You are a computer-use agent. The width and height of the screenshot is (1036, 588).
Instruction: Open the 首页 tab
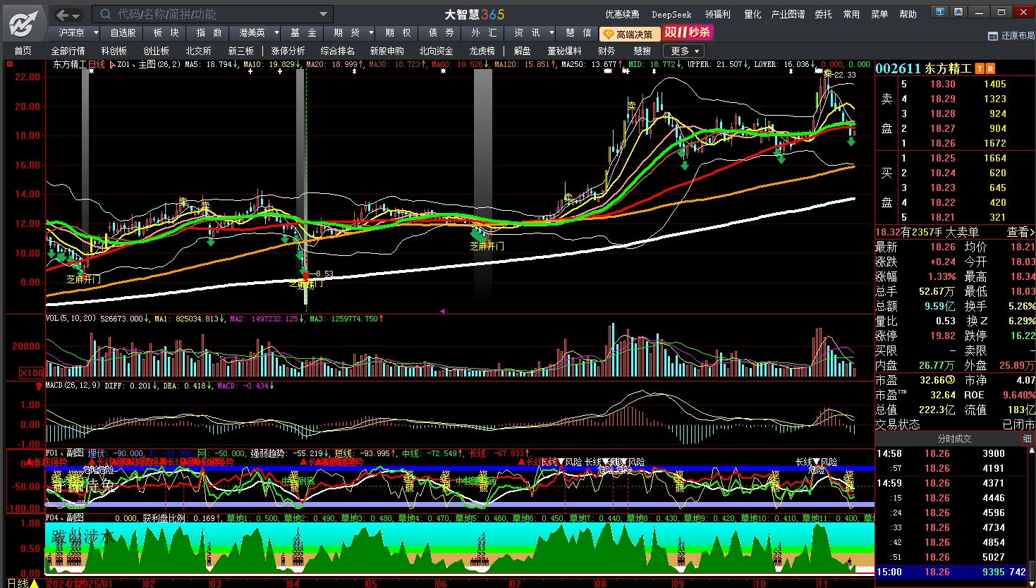point(23,51)
